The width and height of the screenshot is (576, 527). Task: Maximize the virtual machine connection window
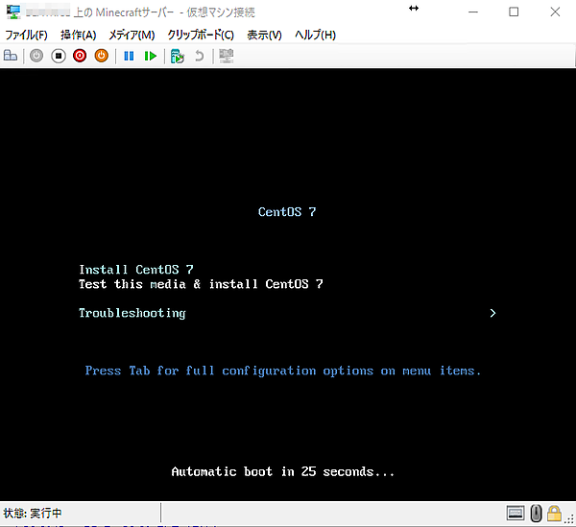pyautogui.click(x=514, y=12)
